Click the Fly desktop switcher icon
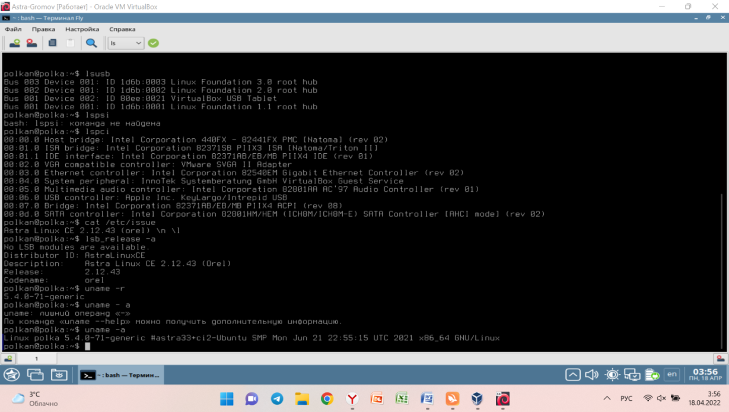 [x=36, y=375]
